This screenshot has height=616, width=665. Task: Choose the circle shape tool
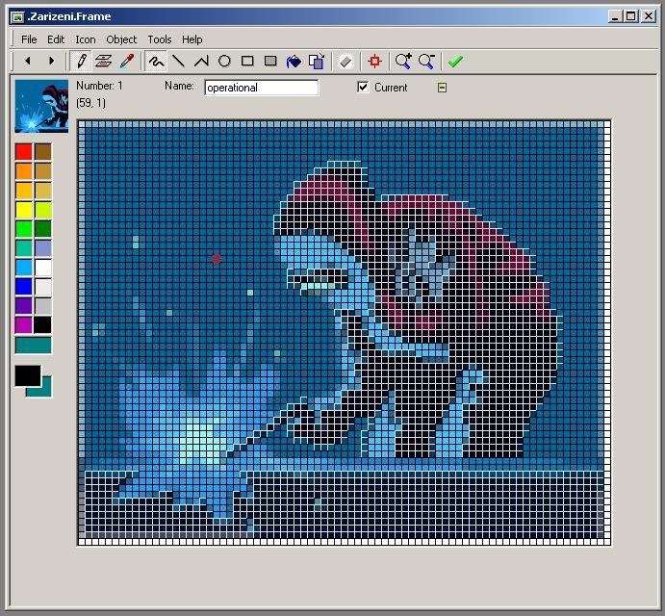[224, 61]
